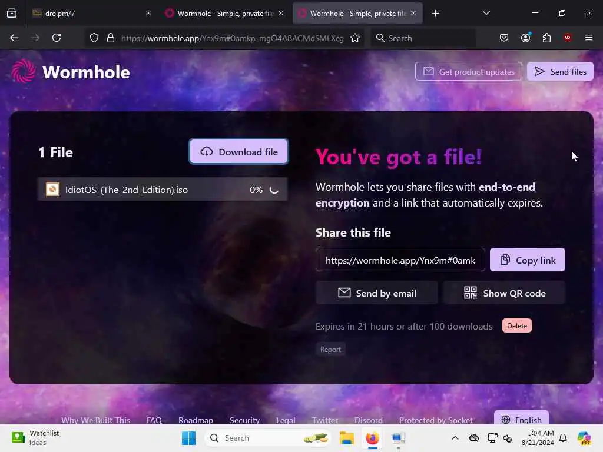
Task: Click the display tray icon beside the cloud
Action: coord(492,438)
